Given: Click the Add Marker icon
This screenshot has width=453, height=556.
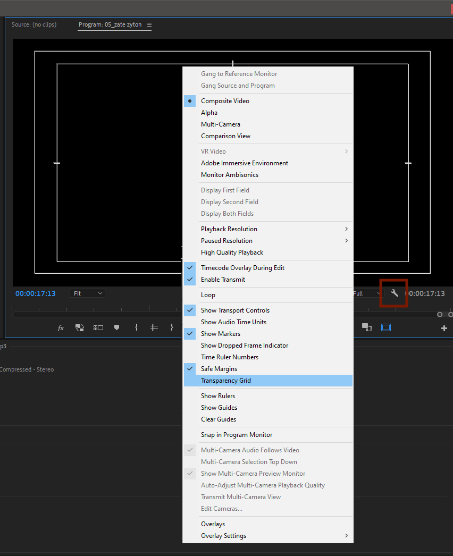Looking at the screenshot, I should click(x=116, y=327).
